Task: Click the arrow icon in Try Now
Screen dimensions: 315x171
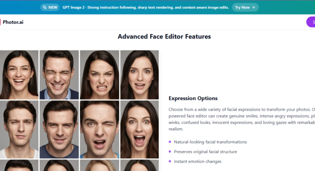Action: (254, 7)
